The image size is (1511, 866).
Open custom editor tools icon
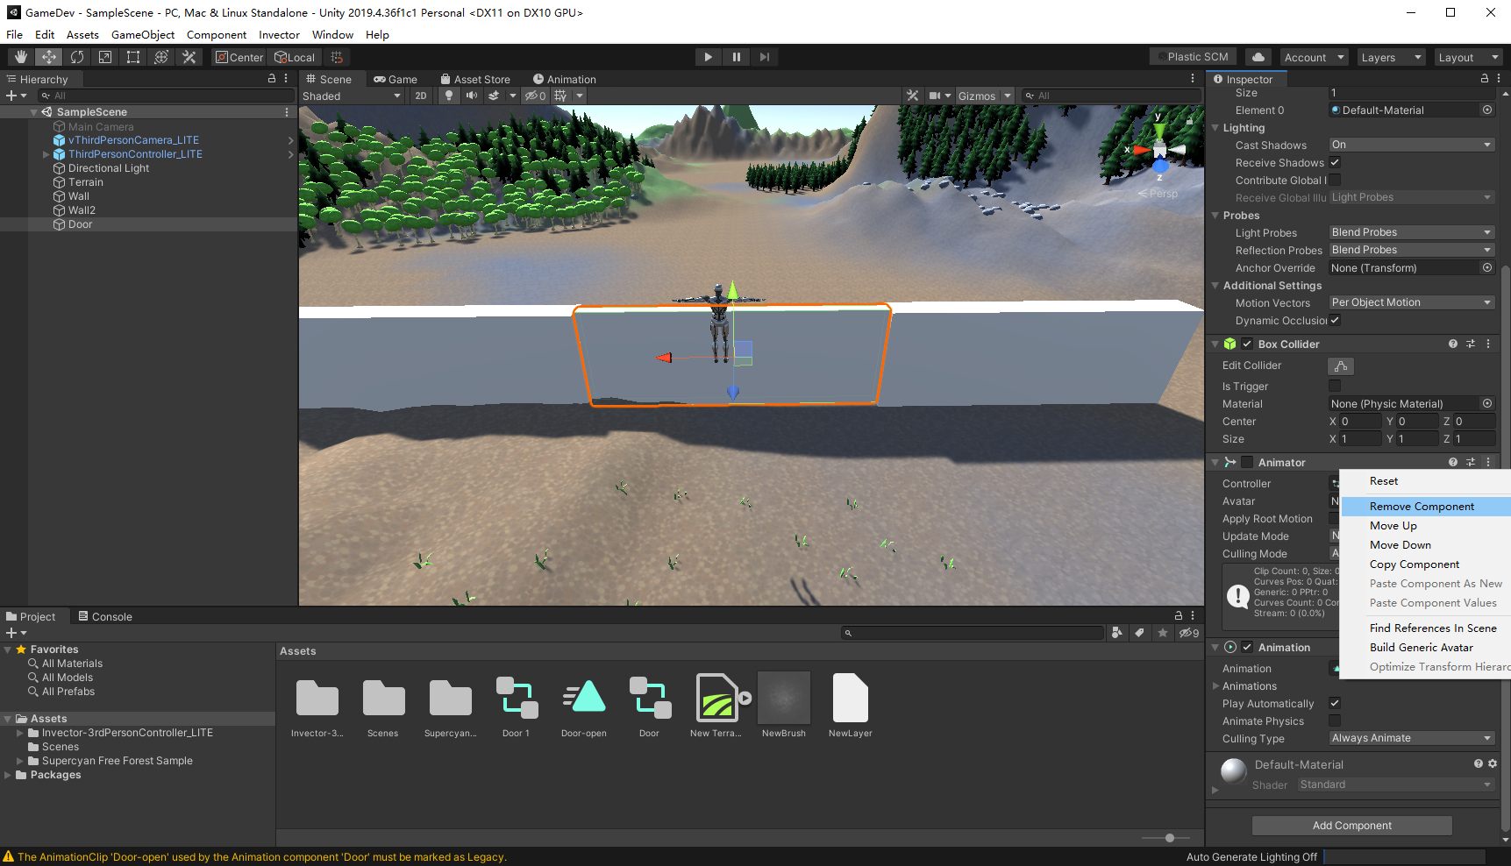click(189, 57)
